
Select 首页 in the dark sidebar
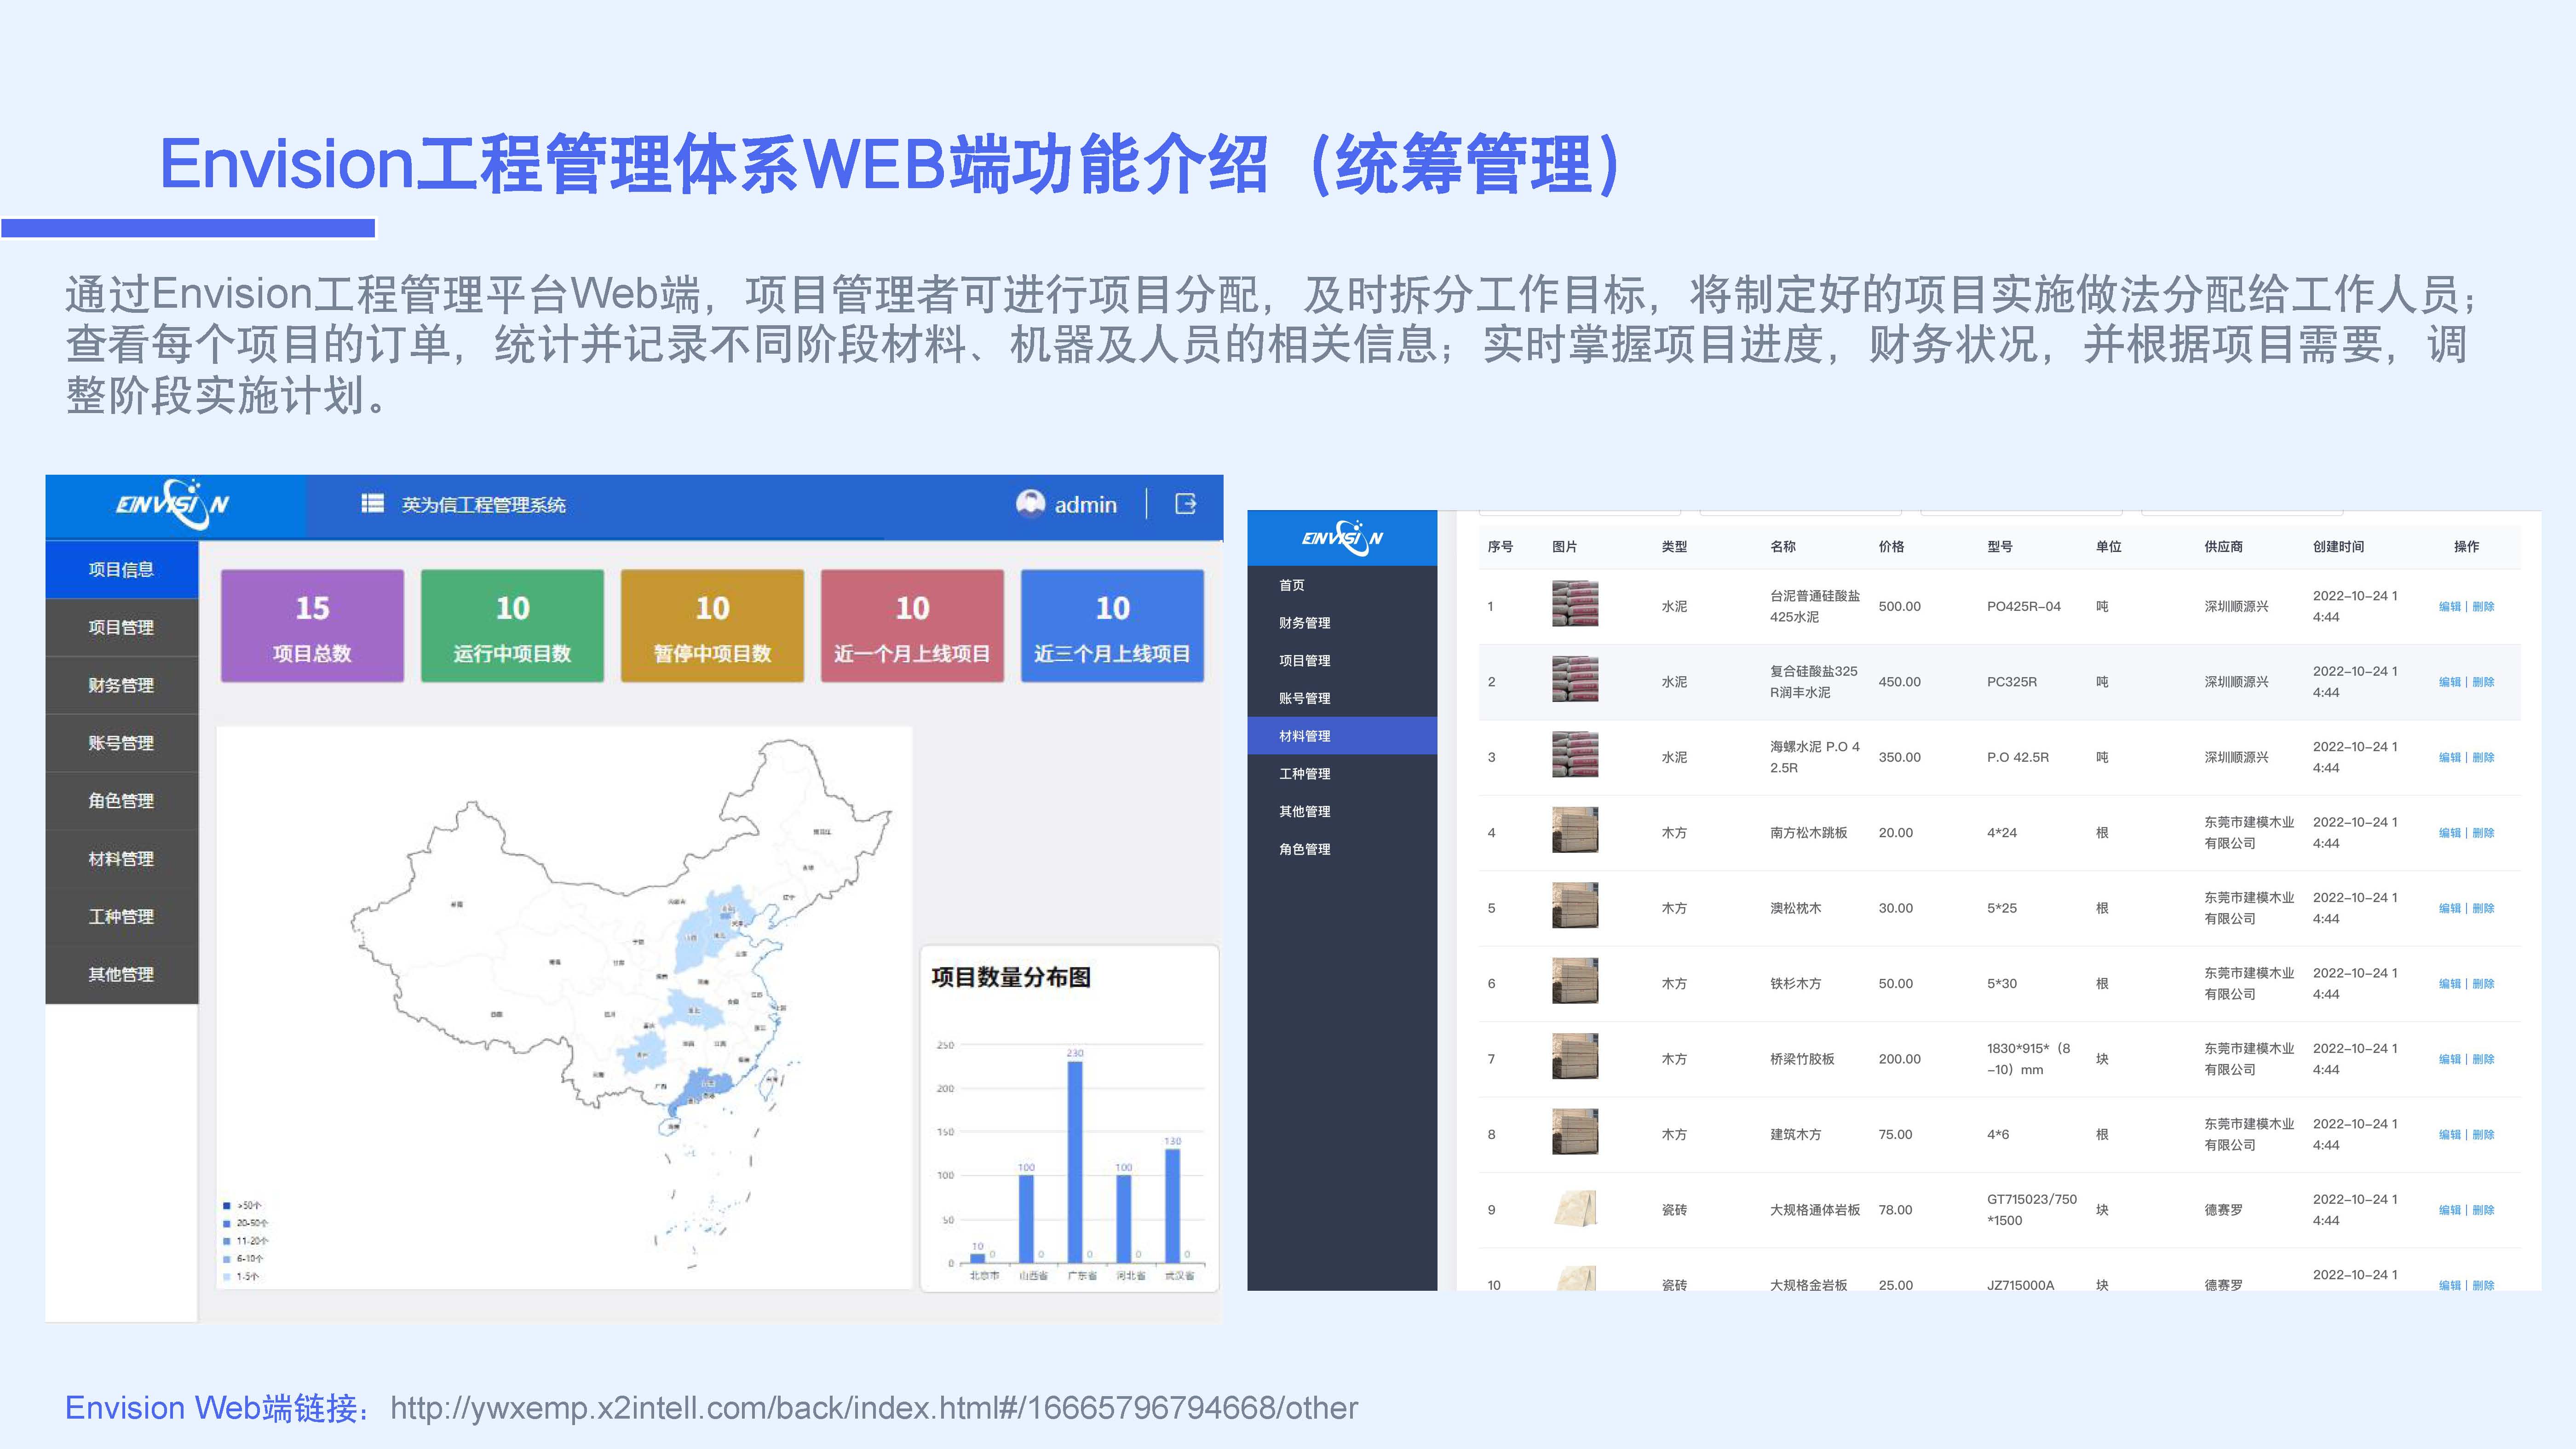tap(1342, 585)
